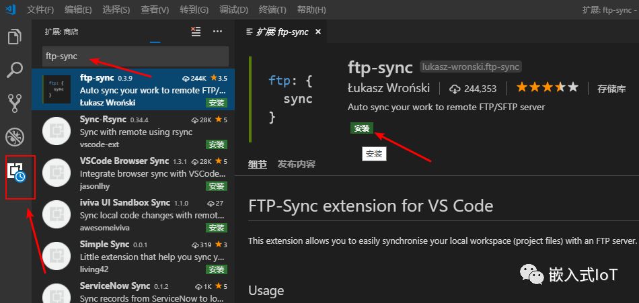The height and width of the screenshot is (303, 639).
Task: Install the VSCode Browser Sync extension
Action: (216, 186)
